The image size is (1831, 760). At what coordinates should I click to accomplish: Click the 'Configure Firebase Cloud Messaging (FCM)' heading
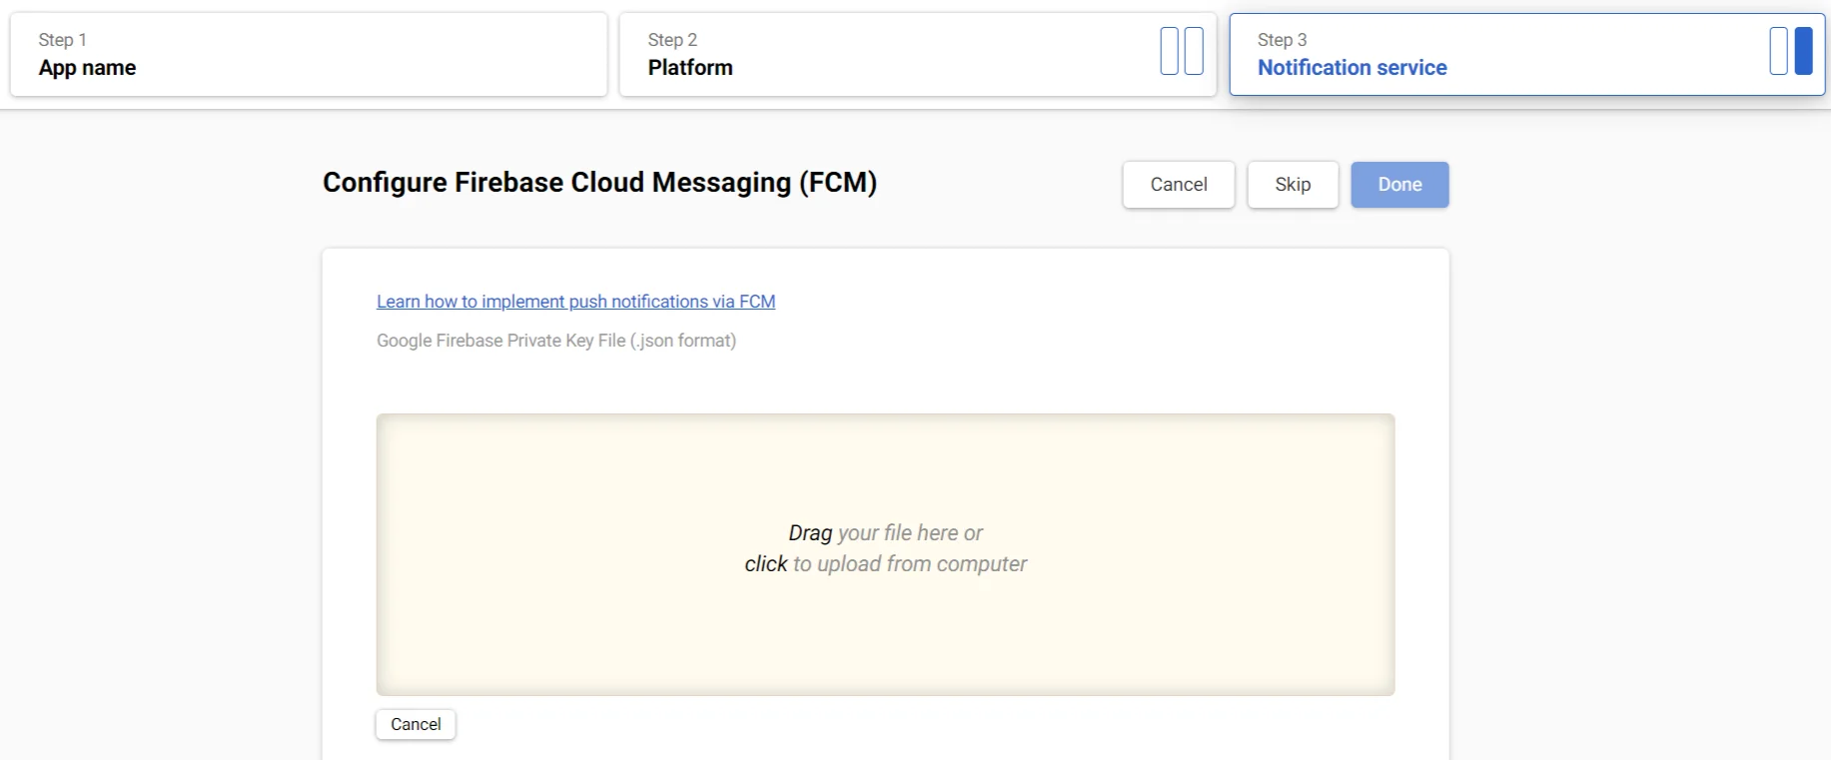pos(599,183)
